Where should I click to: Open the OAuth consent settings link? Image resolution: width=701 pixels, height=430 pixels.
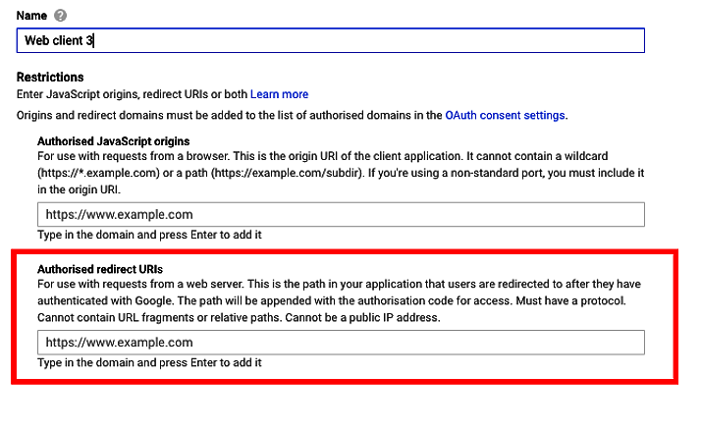click(505, 115)
